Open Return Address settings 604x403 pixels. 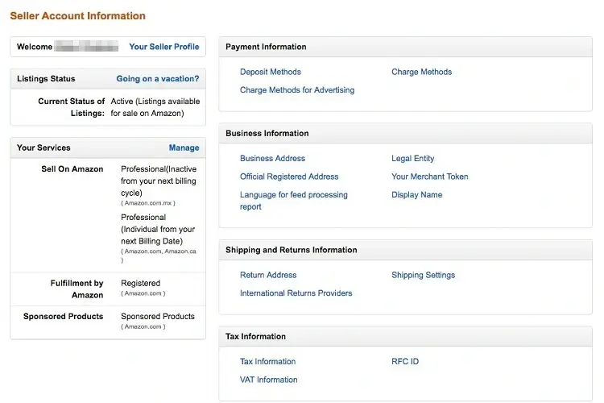click(x=268, y=275)
